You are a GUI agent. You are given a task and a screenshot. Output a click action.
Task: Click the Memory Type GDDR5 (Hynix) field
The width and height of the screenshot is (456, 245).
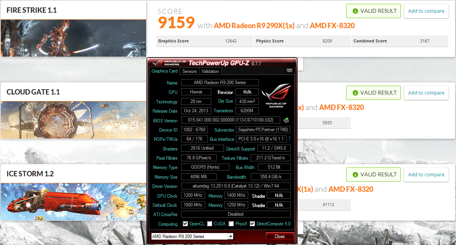click(205, 167)
